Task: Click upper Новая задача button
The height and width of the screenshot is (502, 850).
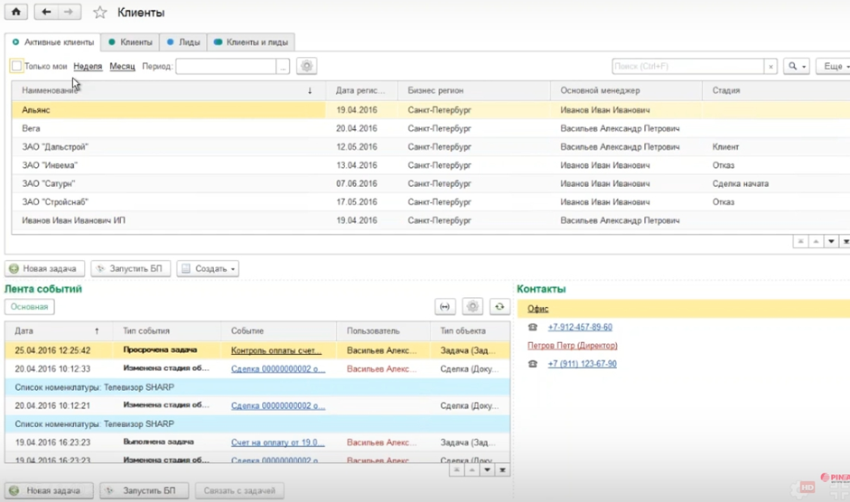Action: [x=44, y=268]
